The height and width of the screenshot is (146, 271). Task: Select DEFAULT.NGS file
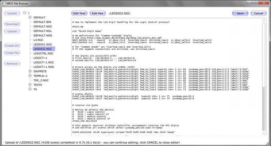tap(43, 35)
